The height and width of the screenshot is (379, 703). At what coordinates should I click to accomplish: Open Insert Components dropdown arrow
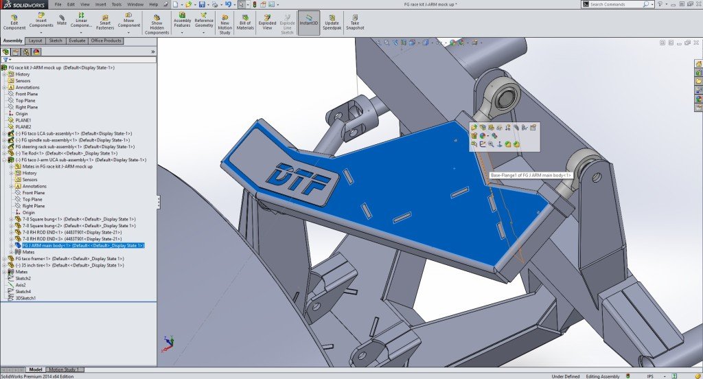[41, 33]
